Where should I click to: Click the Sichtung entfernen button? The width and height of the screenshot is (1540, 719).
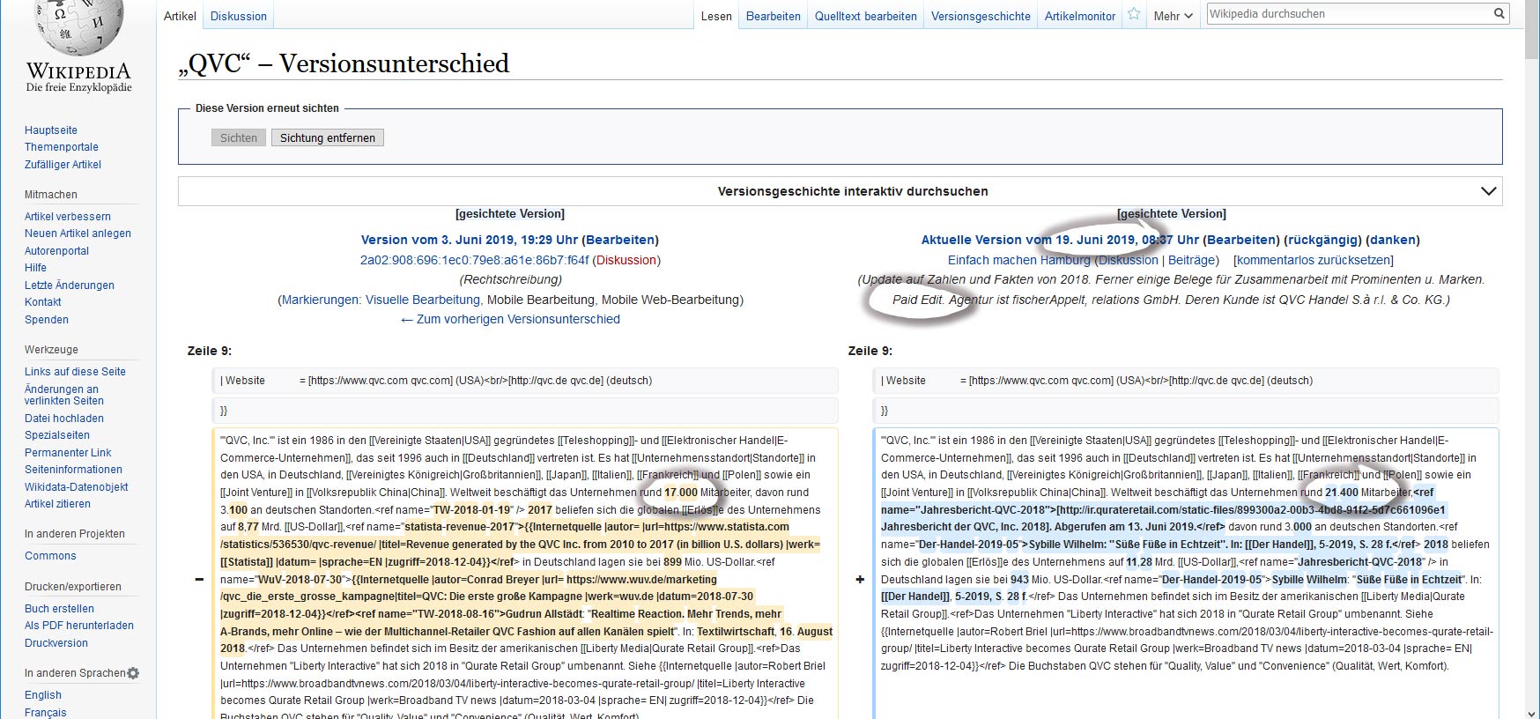click(x=327, y=138)
